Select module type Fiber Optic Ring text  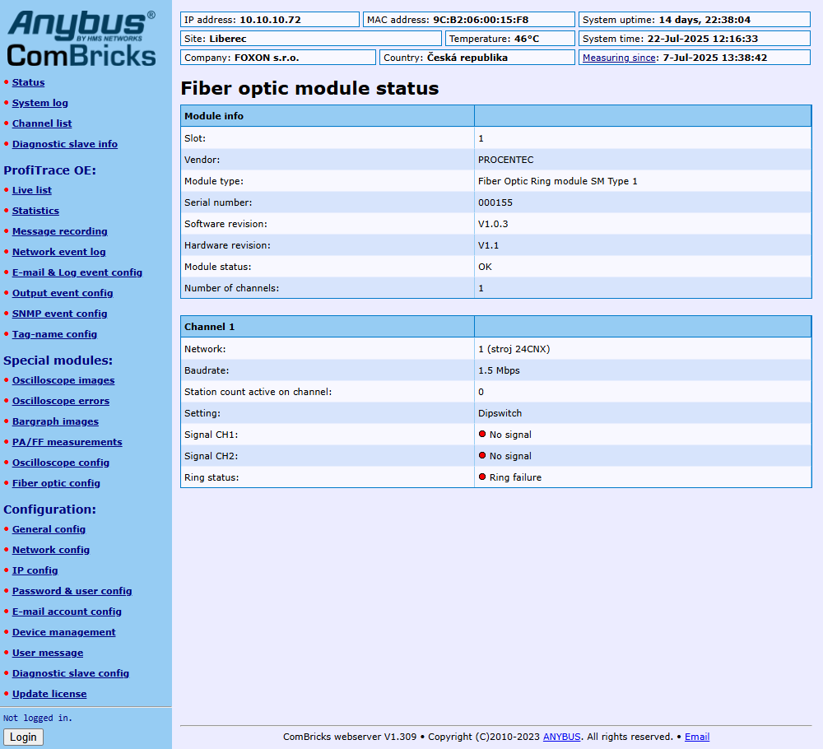[557, 181]
